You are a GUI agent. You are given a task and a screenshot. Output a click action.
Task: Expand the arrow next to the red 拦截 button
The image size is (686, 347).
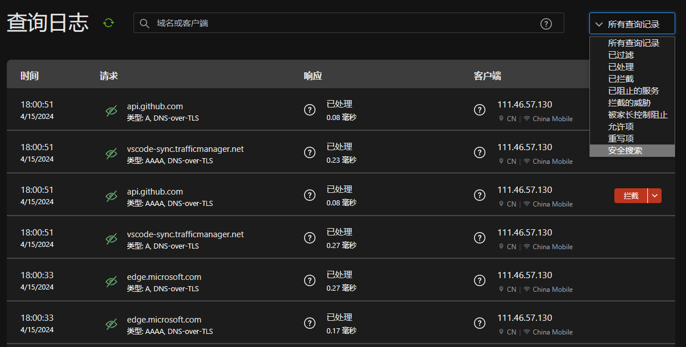pyautogui.click(x=655, y=196)
